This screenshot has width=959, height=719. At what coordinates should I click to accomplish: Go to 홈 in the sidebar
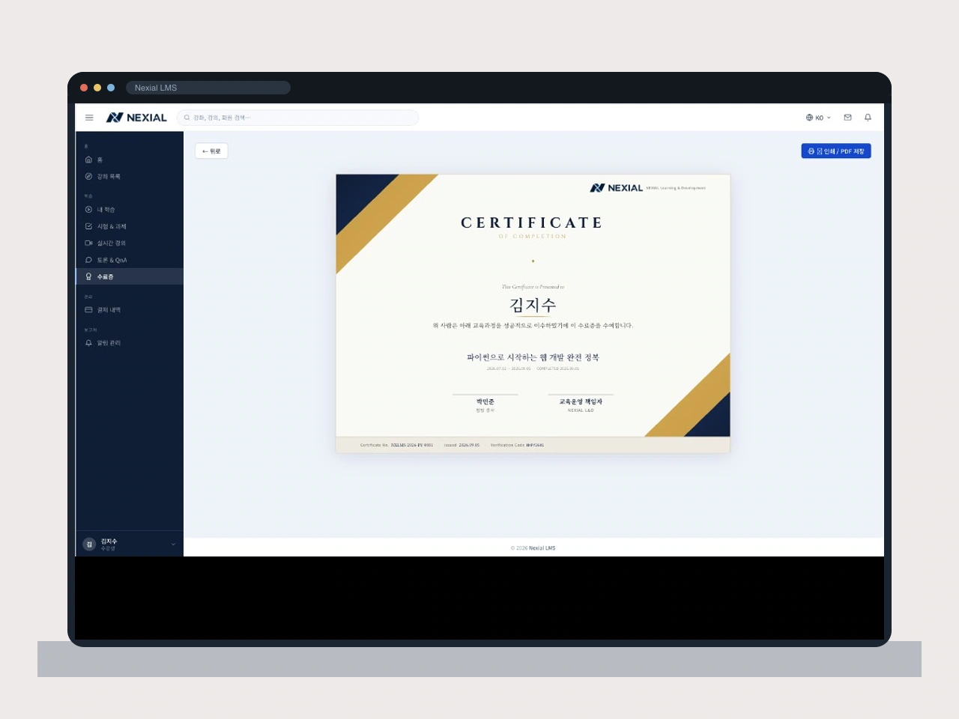(130, 160)
